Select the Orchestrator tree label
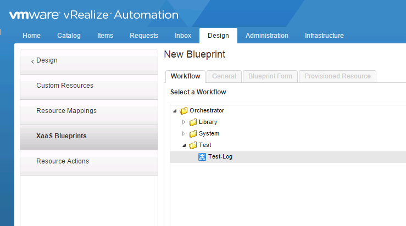406x226 pixels. click(x=207, y=110)
